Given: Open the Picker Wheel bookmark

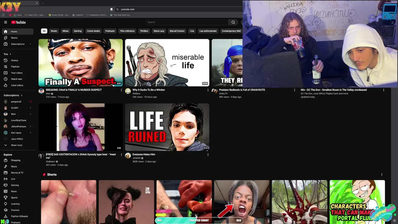Looking at the screenshot, I should coord(59,15).
